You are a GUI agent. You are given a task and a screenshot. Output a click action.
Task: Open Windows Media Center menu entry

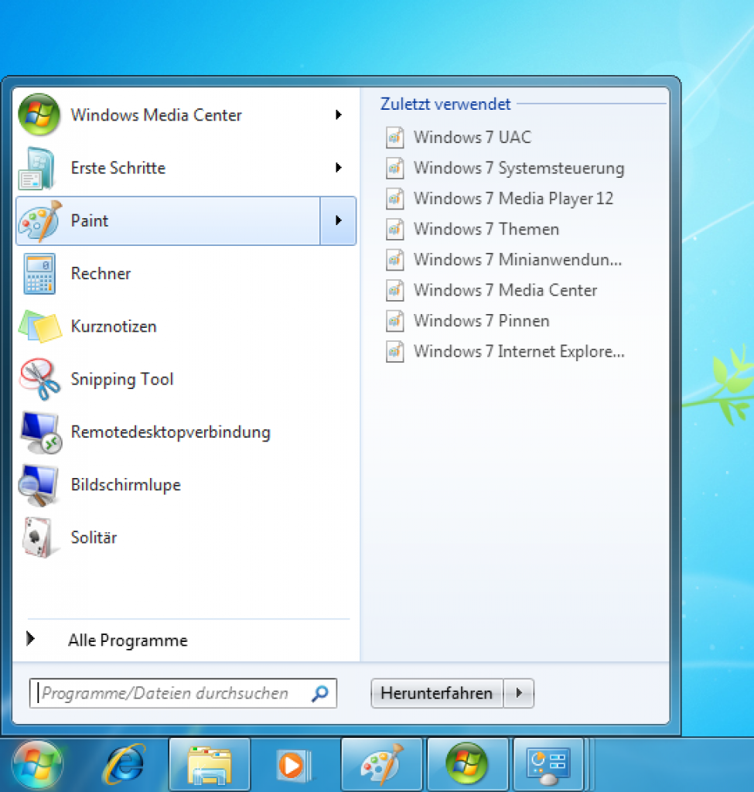(x=186, y=115)
